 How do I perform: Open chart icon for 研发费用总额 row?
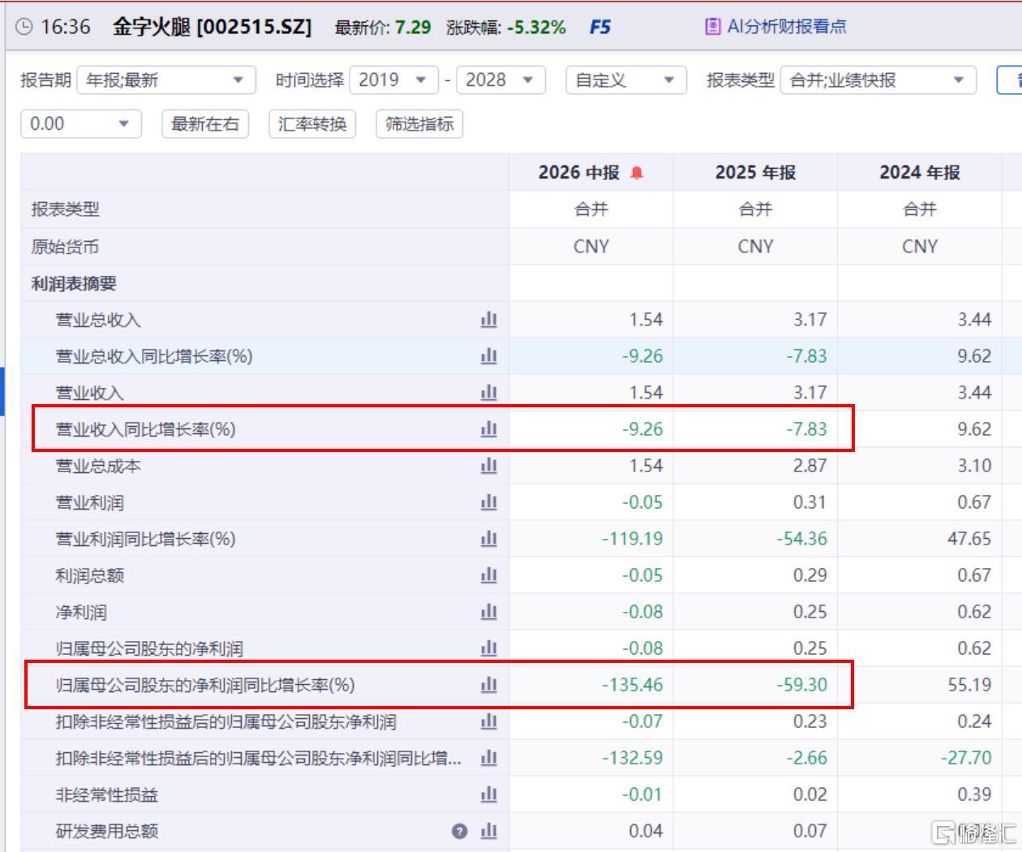[x=488, y=831]
